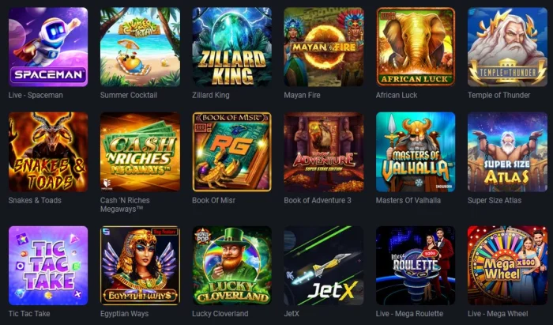Open the Lucky Cloverland leprechaun thumbnail
553x325 pixels.
click(x=232, y=266)
